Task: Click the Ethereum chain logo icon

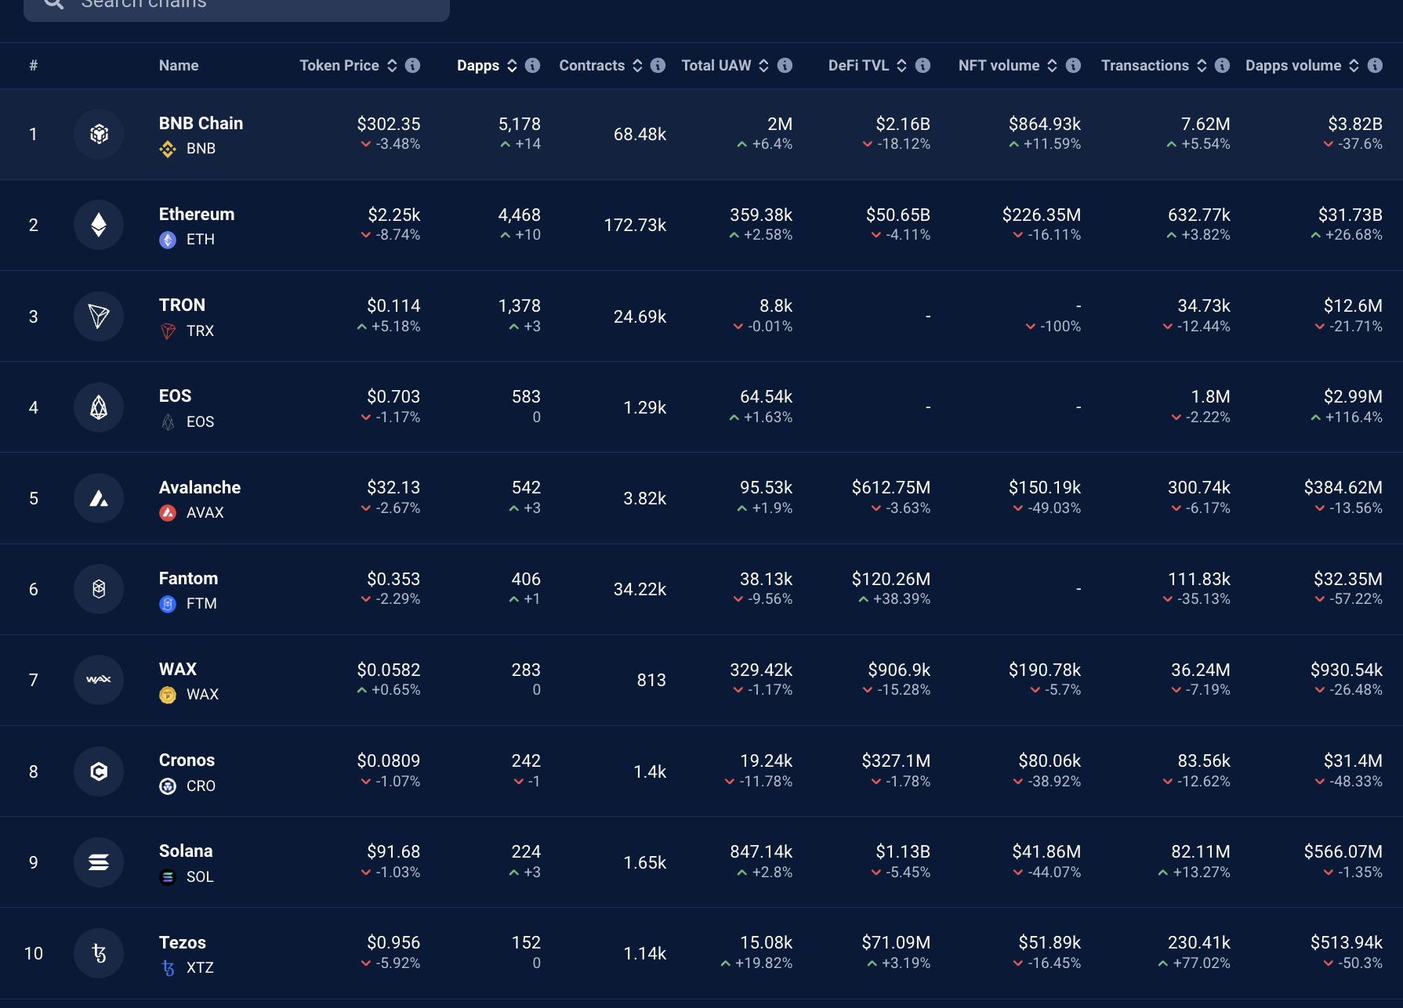Action: pos(99,225)
